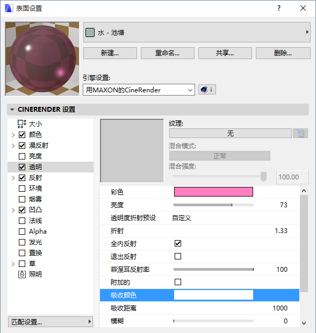This screenshot has height=333, width=316.
Task: Toggle the 透明 channel checkbox
Action: (x=22, y=167)
